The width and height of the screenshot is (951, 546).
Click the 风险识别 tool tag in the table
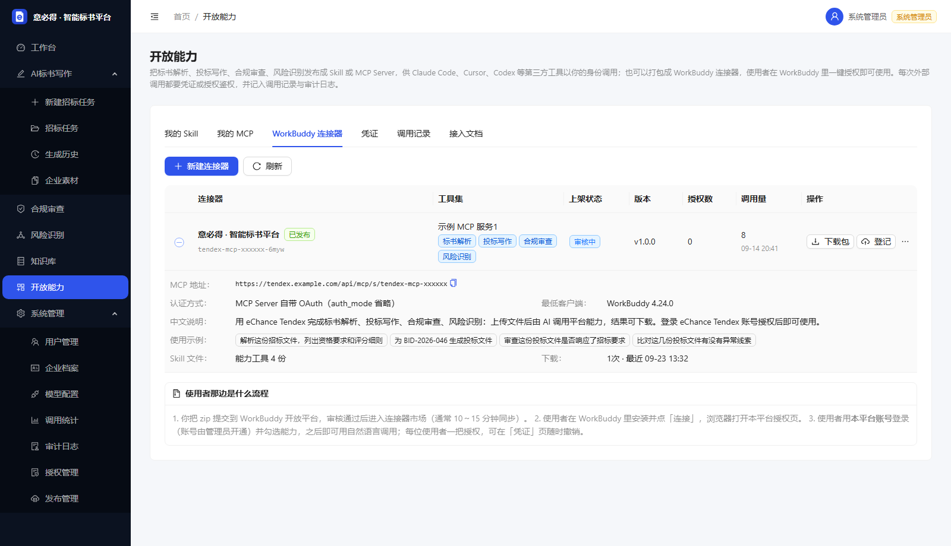[457, 256]
